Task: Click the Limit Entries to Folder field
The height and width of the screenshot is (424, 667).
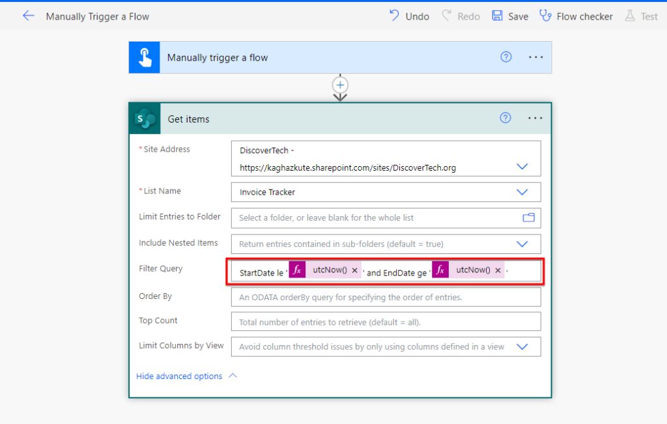Action: click(386, 218)
